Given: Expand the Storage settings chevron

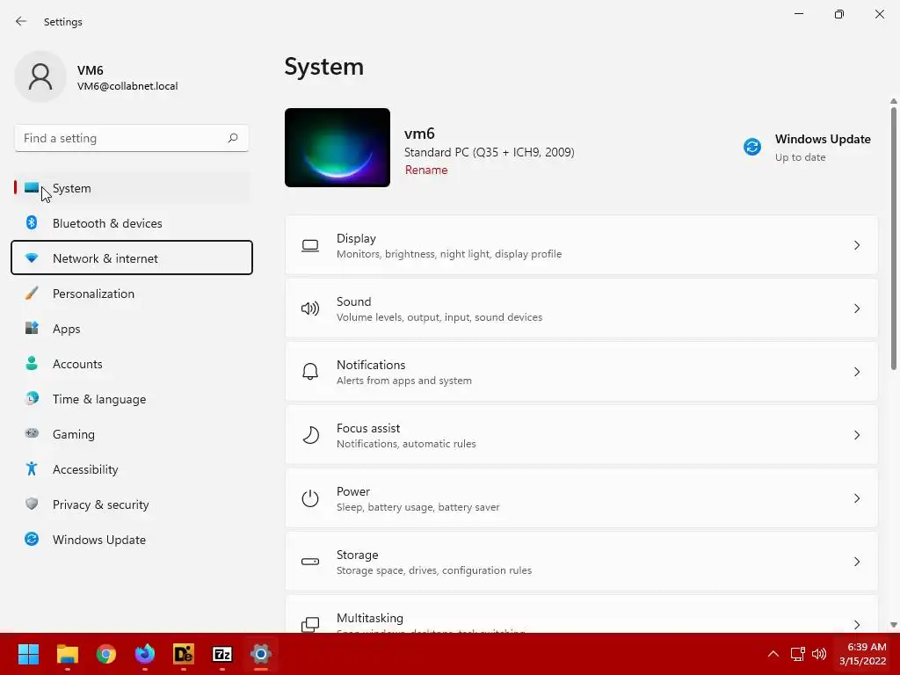Looking at the screenshot, I should click(x=856, y=562).
